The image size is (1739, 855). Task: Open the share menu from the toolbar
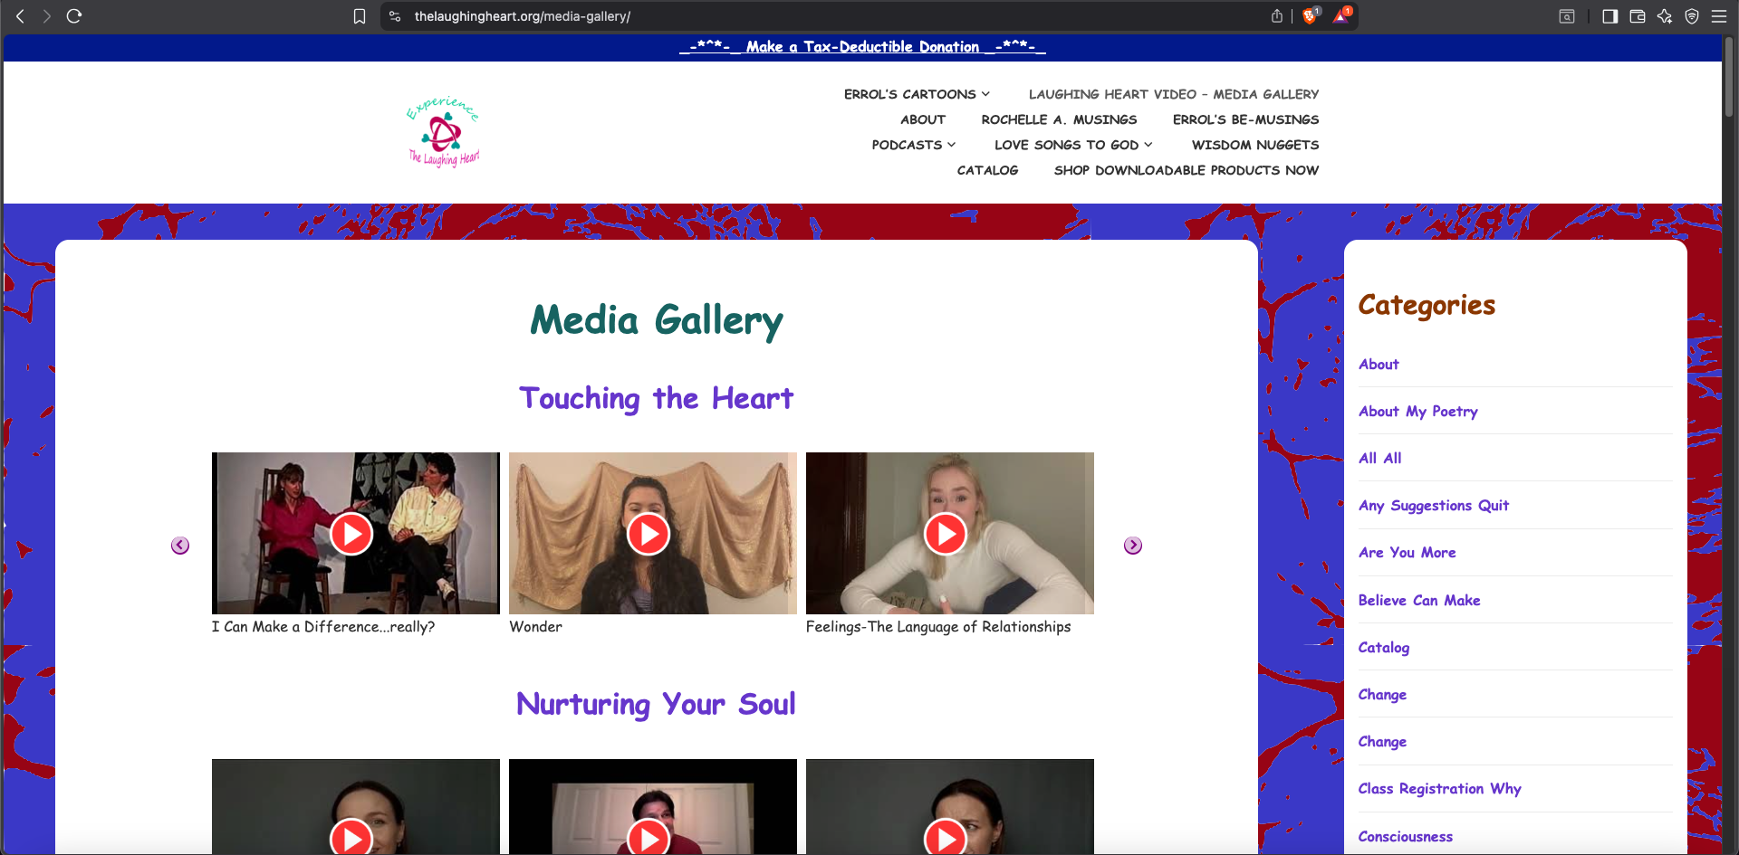1276,15
